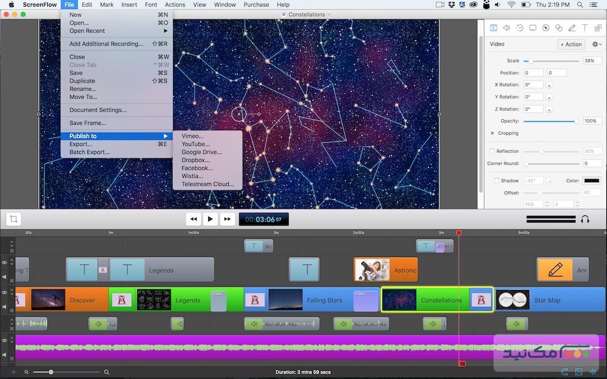The image size is (607, 379).
Task: Enable the Shadow checkbox in Video properties
Action: pos(496,181)
